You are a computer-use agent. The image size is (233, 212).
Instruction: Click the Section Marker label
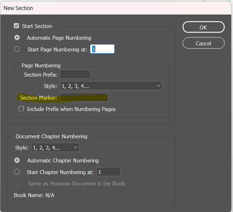point(39,97)
